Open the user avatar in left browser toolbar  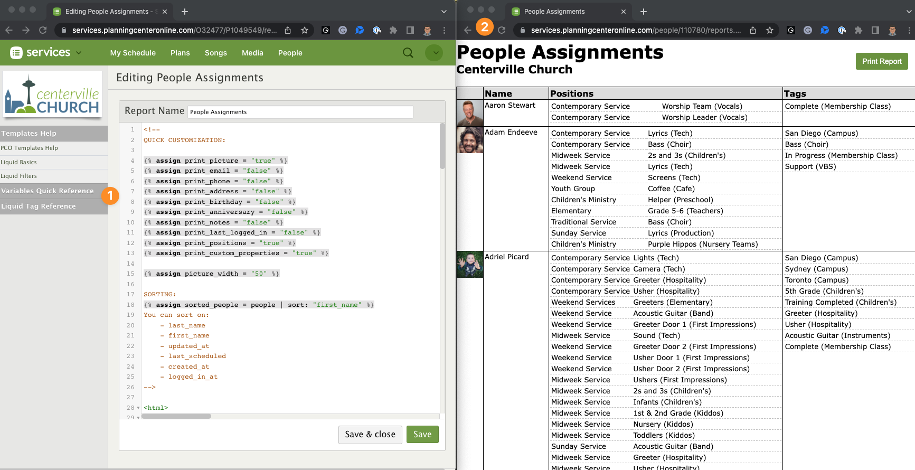pos(427,30)
